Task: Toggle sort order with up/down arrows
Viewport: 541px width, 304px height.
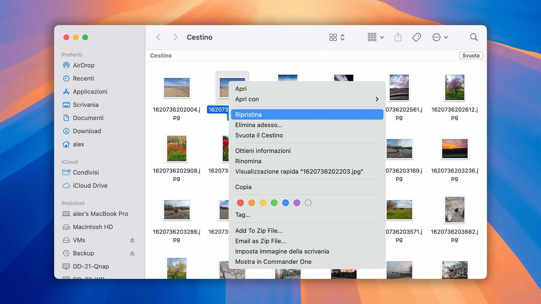Action: coord(342,37)
